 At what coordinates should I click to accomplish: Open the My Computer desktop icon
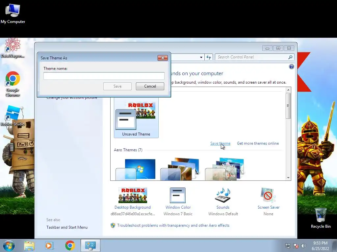13,13
